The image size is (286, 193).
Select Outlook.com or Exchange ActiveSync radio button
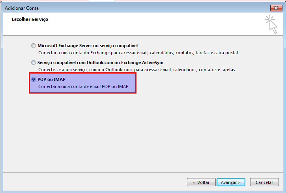(34, 62)
